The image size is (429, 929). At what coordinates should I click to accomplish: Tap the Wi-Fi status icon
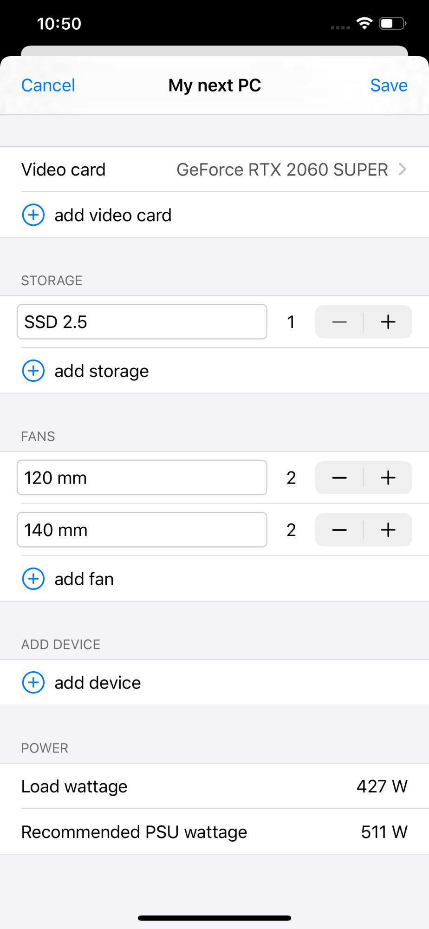pyautogui.click(x=364, y=23)
